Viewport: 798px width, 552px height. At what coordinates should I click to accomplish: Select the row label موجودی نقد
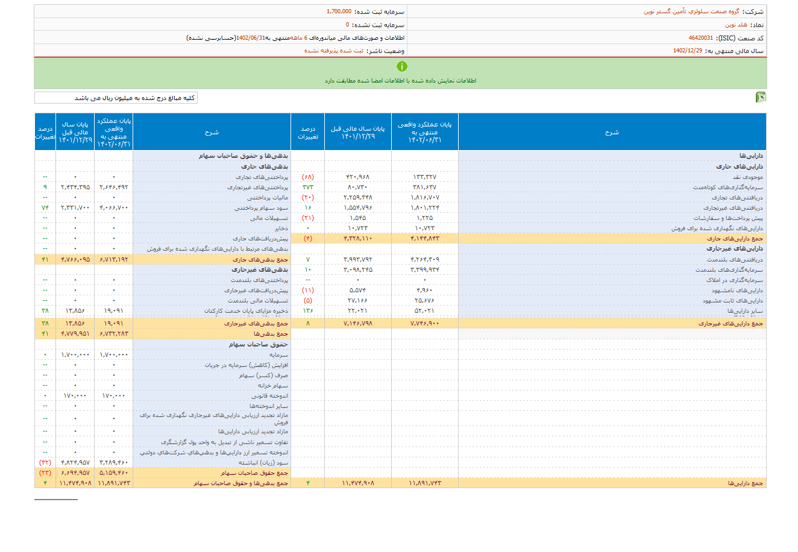[x=748, y=177]
